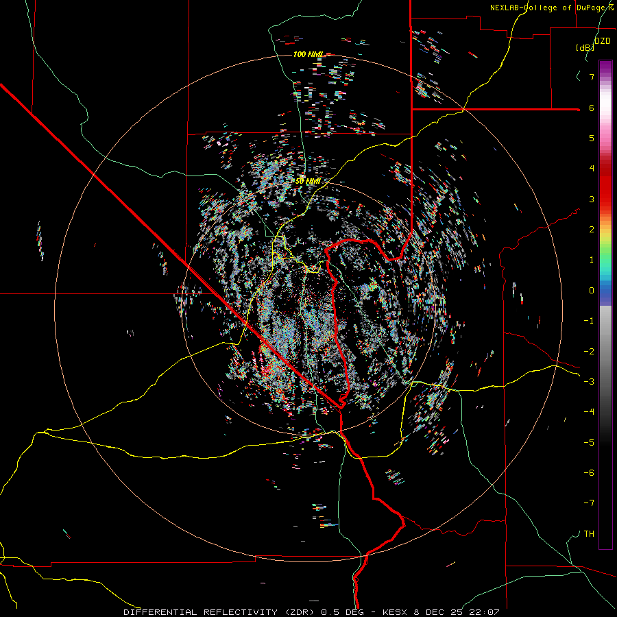This screenshot has height=617, width=617.
Task: Click the 3 value on the scale
Action: pyautogui.click(x=592, y=199)
